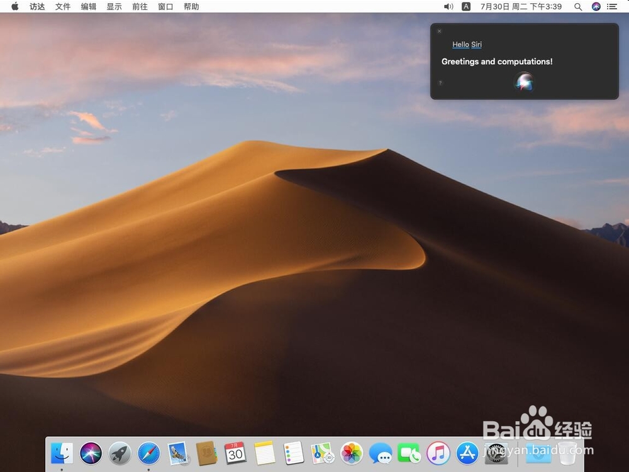
Task: Open Spotlight search magnifier
Action: (578, 6)
